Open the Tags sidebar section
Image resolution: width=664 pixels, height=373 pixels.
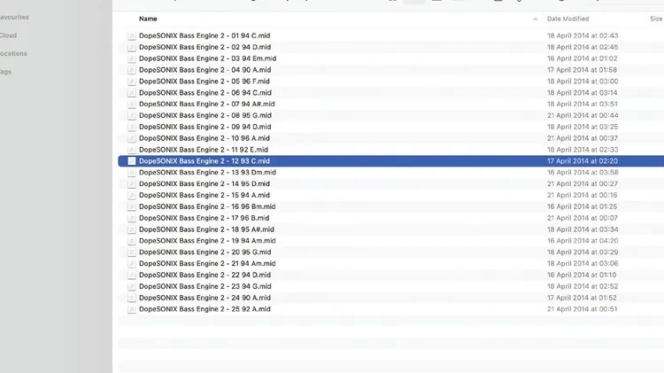[x=6, y=72]
